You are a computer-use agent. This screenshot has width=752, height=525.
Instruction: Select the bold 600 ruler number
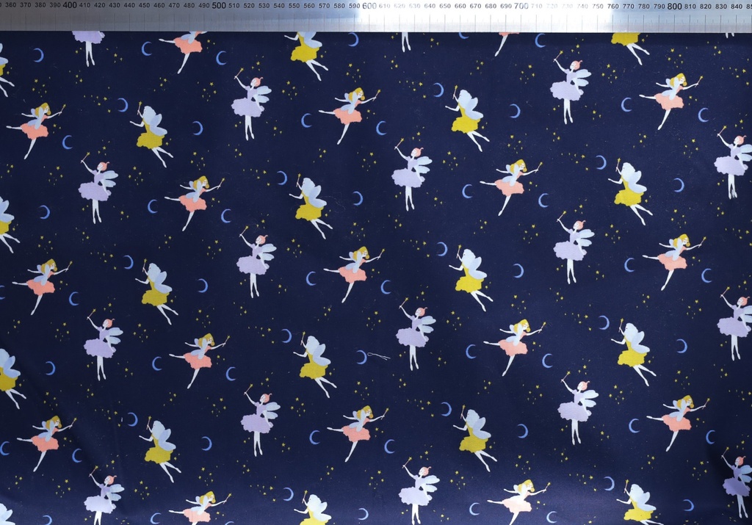pos(369,6)
